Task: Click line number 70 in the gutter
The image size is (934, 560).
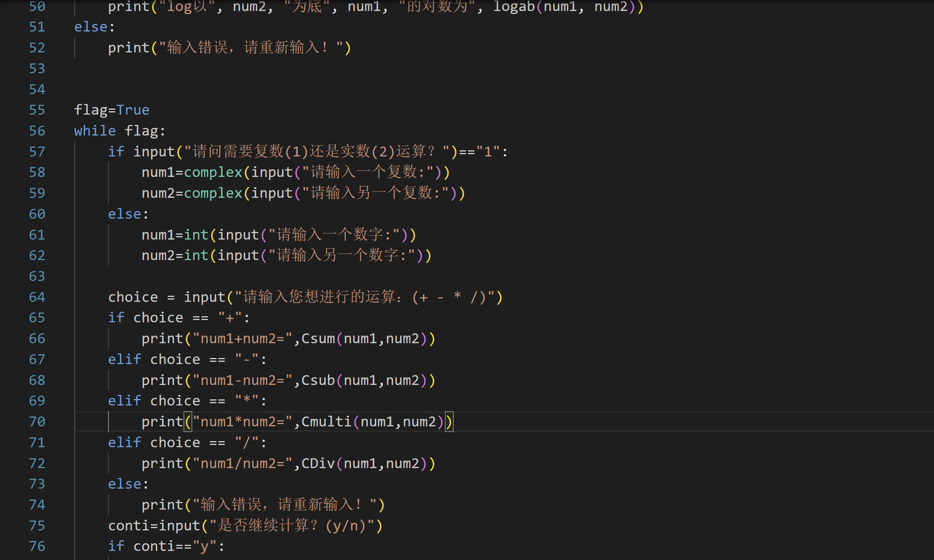Action: pos(37,422)
